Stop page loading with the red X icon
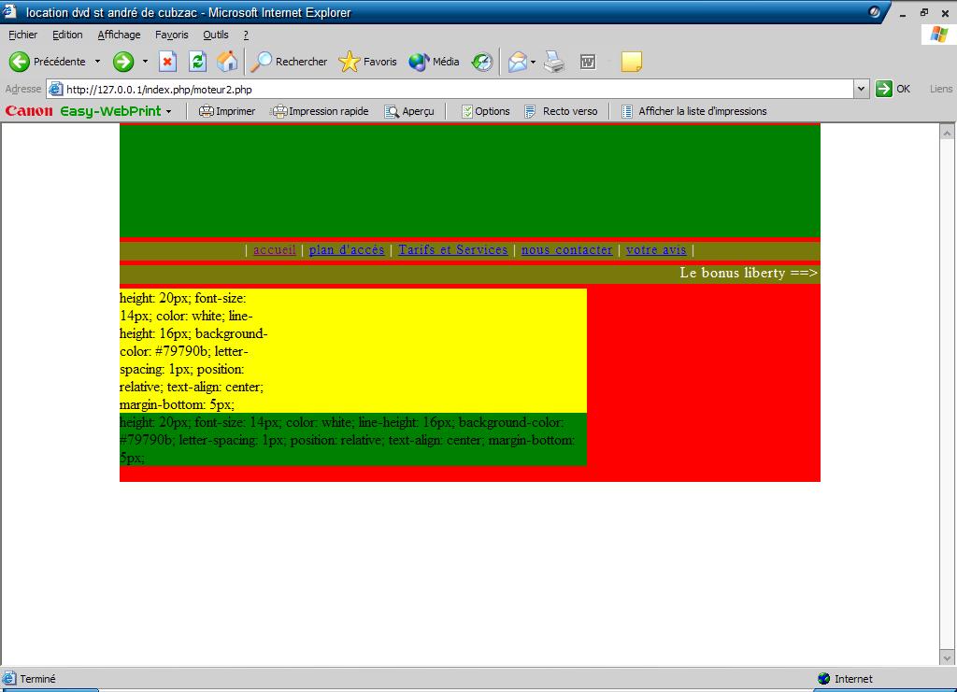The height and width of the screenshot is (692, 957). click(167, 62)
